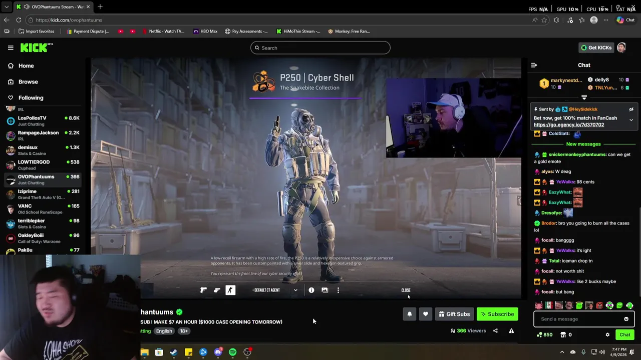Click the browser address bar URL

pyautogui.click(x=69, y=20)
